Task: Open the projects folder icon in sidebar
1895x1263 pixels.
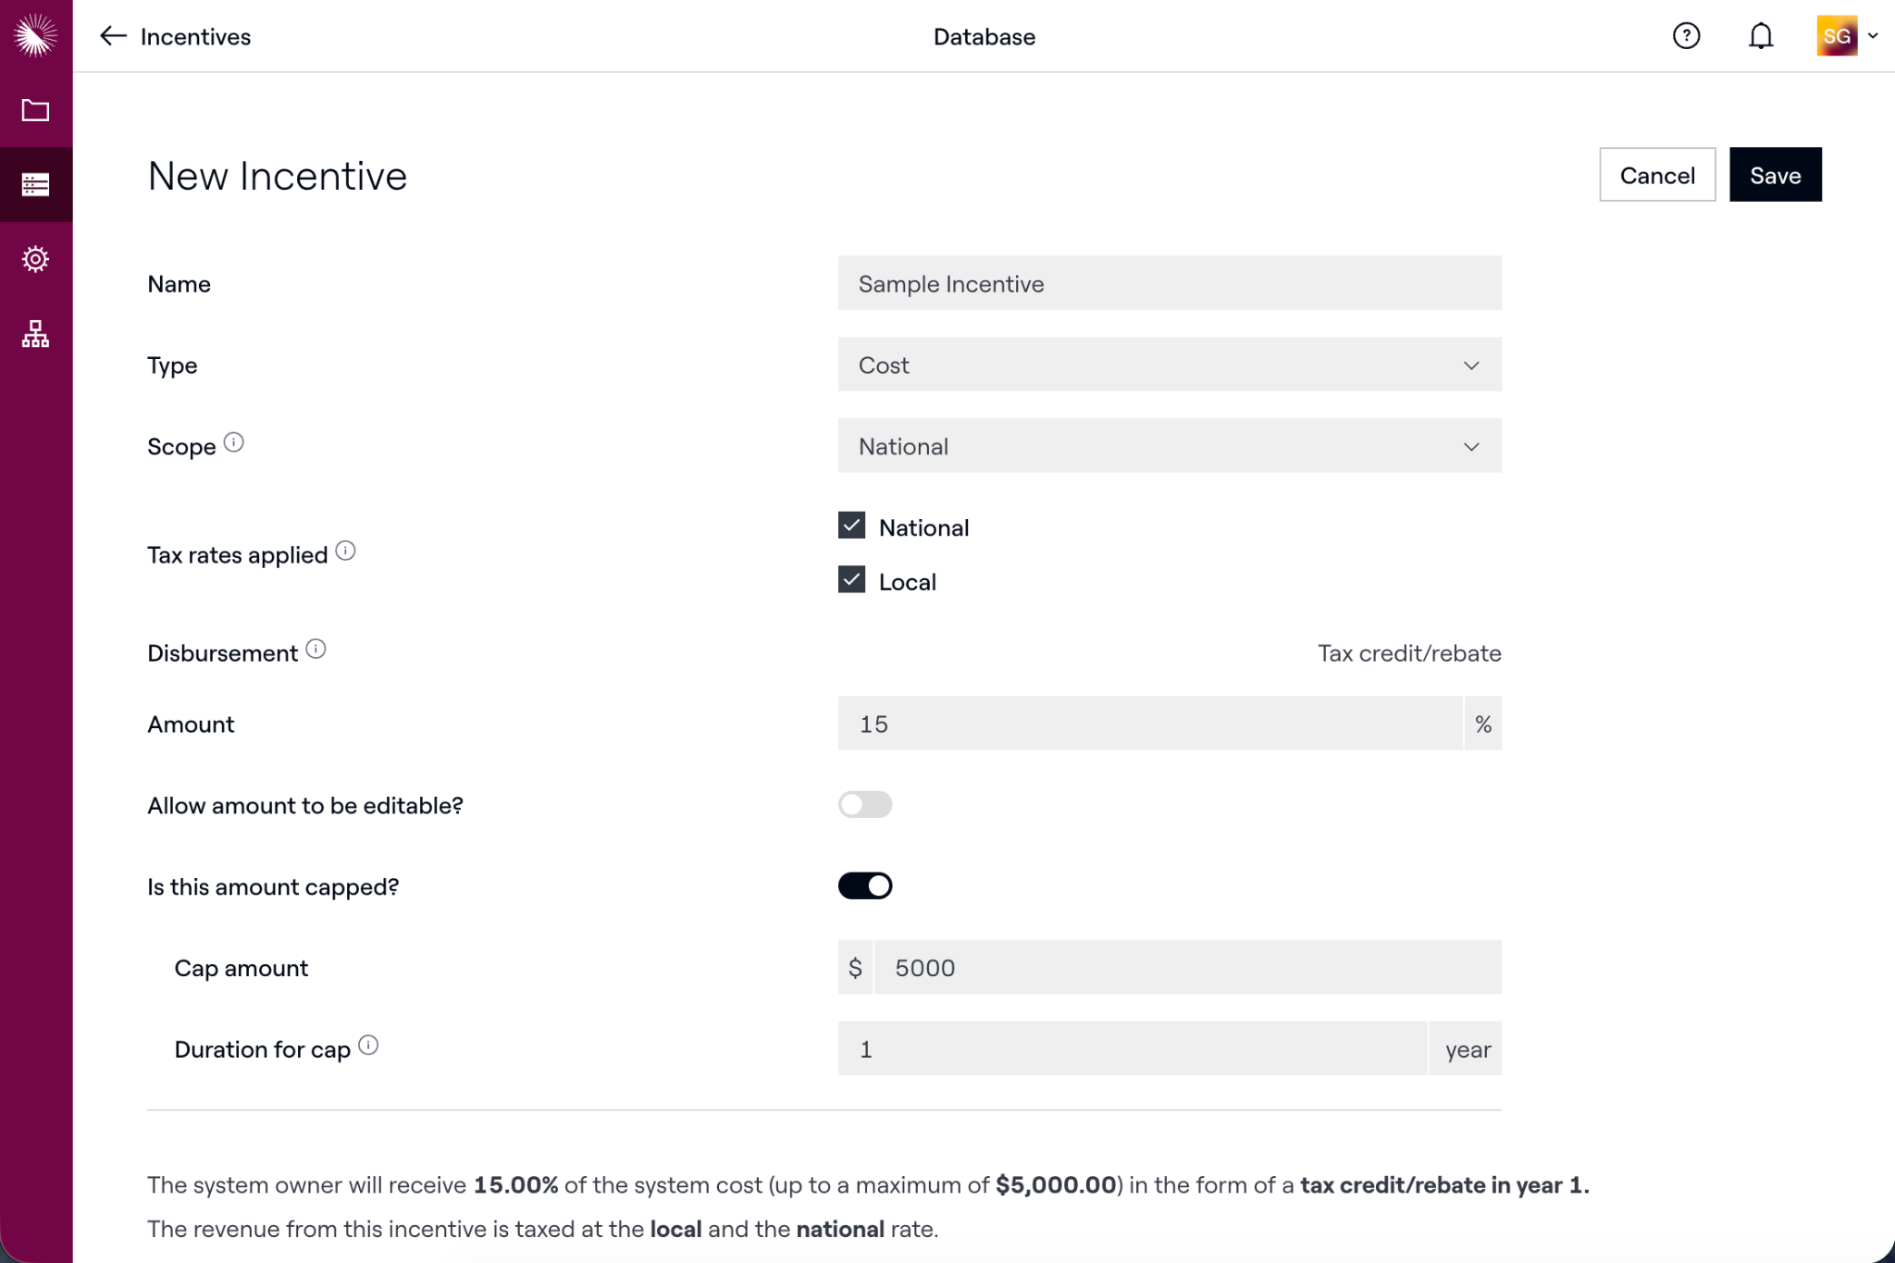Action: coord(35,110)
